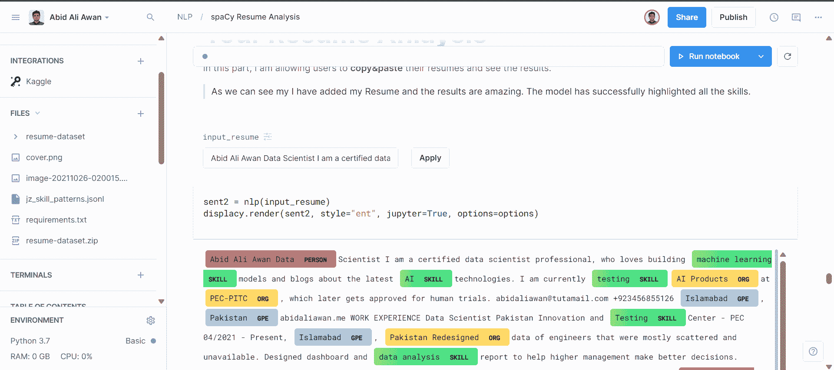The height and width of the screenshot is (370, 834).
Task: Click the input_resume text field
Action: pyautogui.click(x=301, y=158)
